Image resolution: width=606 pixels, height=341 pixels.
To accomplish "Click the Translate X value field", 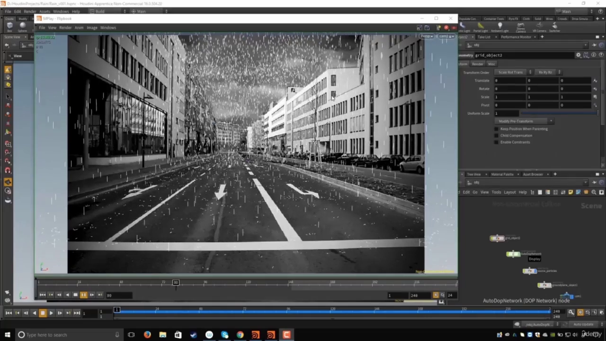I will coord(509,81).
